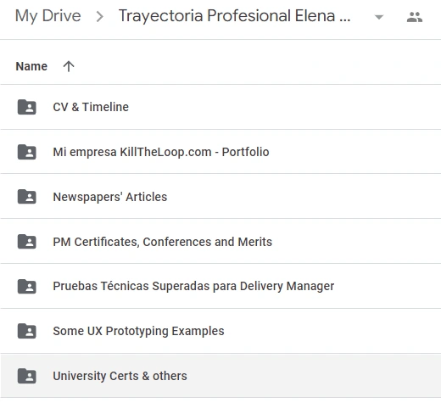
Task: Select the Newspapers' Articles folder name
Action: (110, 197)
